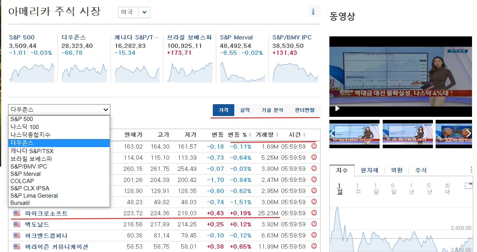477x252 pixels.
Task: Click the info icon next to the market title
Action: point(313,12)
